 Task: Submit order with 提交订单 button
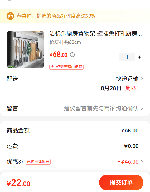[x=121, y=183]
